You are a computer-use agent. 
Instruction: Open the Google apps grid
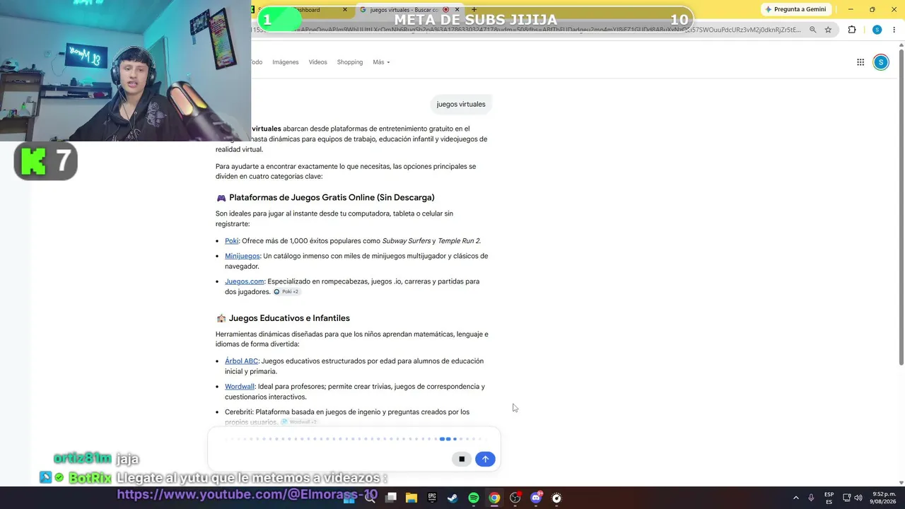860,62
